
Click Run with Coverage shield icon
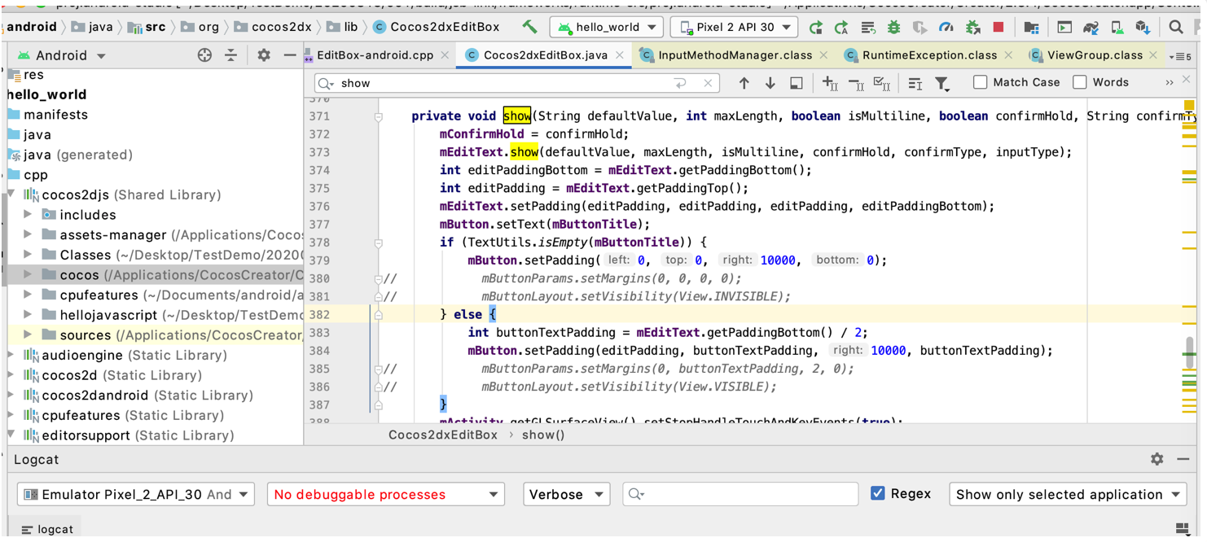pos(920,27)
